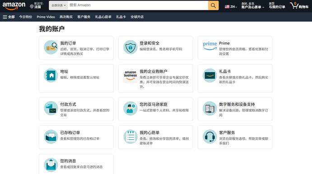
Task: Click the orange search magnifier button
Action: click(213, 5)
